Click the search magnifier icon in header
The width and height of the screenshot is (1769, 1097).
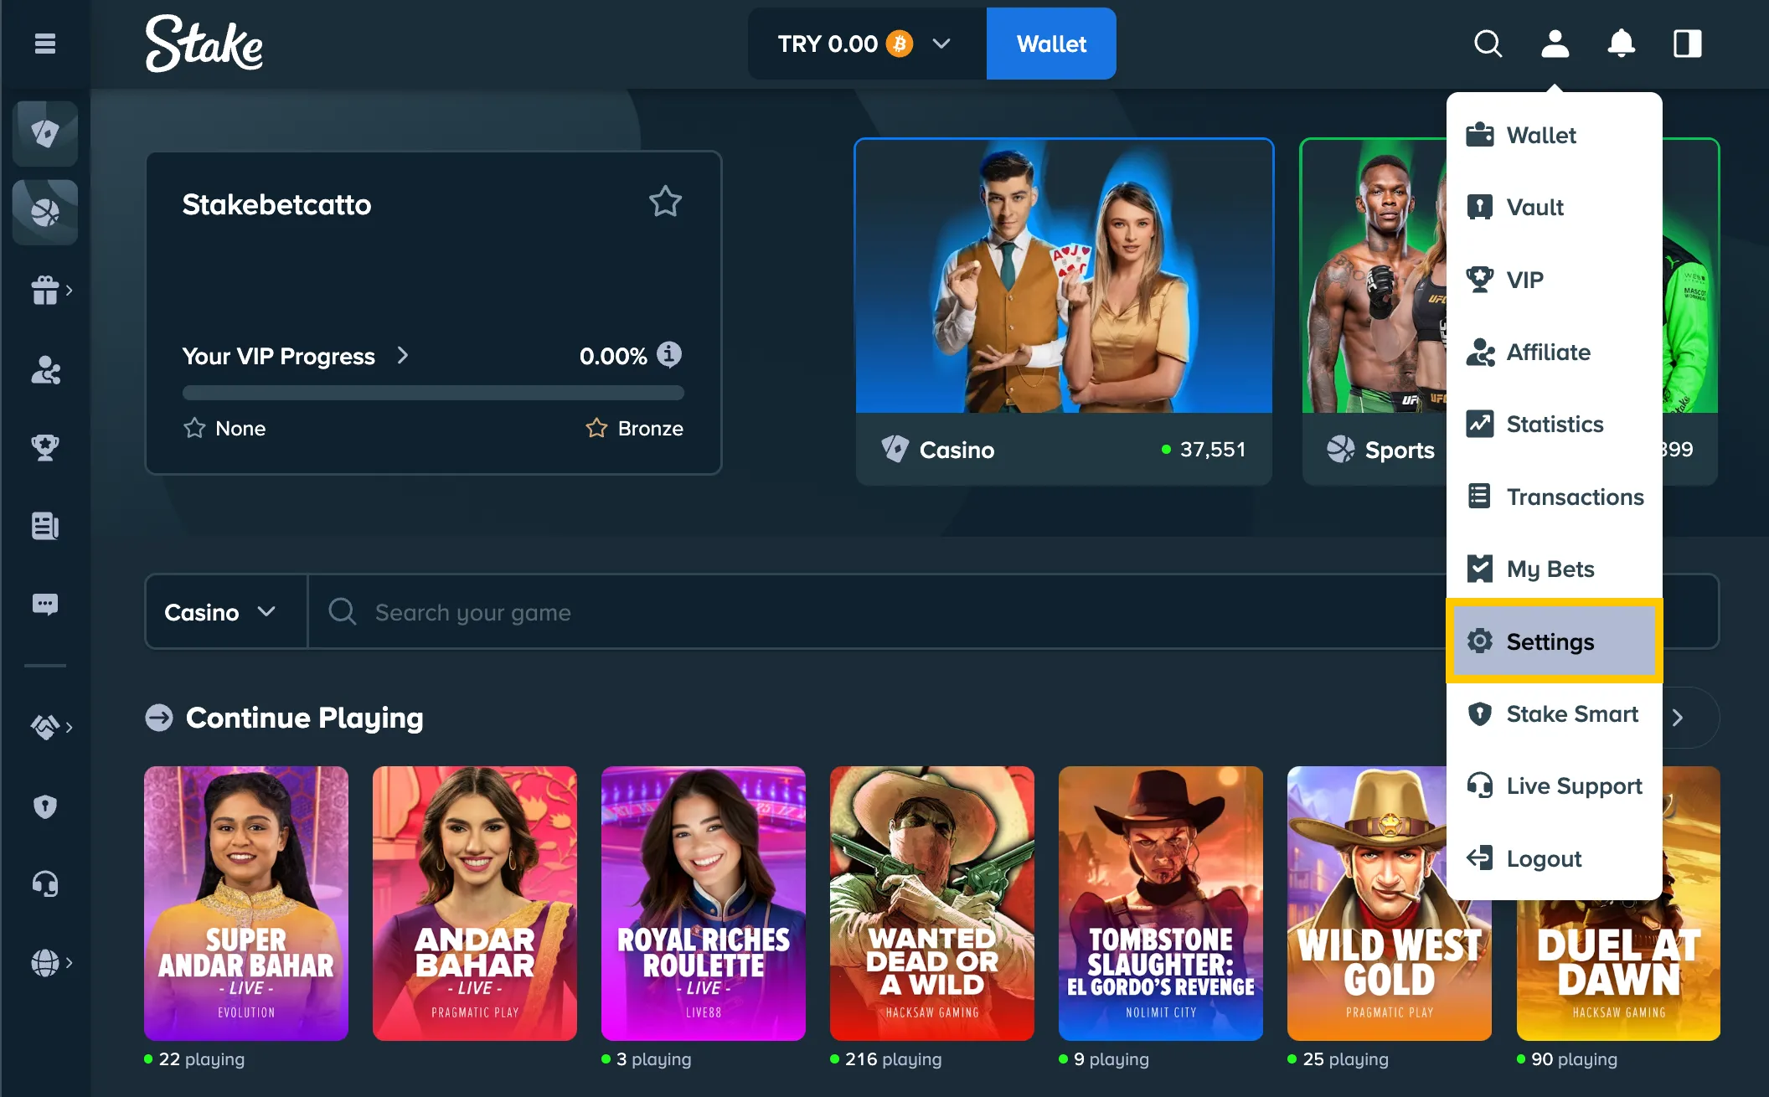[x=1488, y=44]
